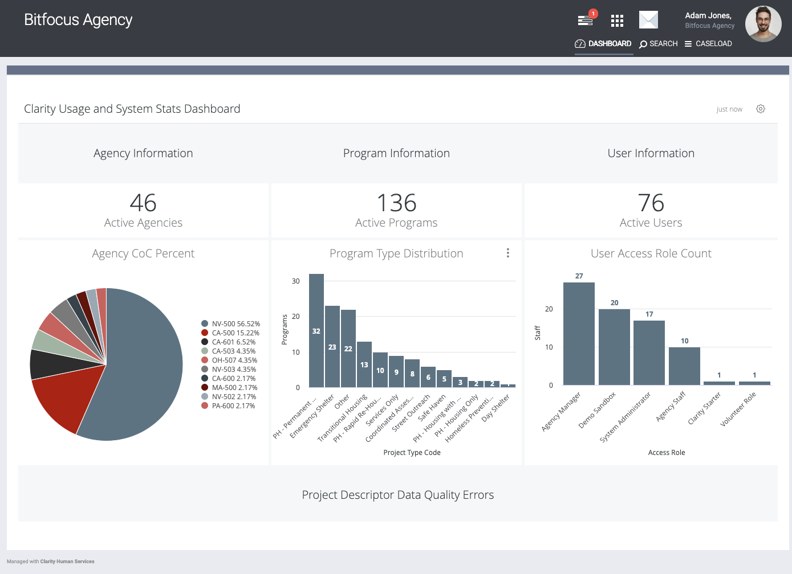Click the NV-500 56.52% legend swatch
This screenshot has height=574, width=792.
point(205,323)
